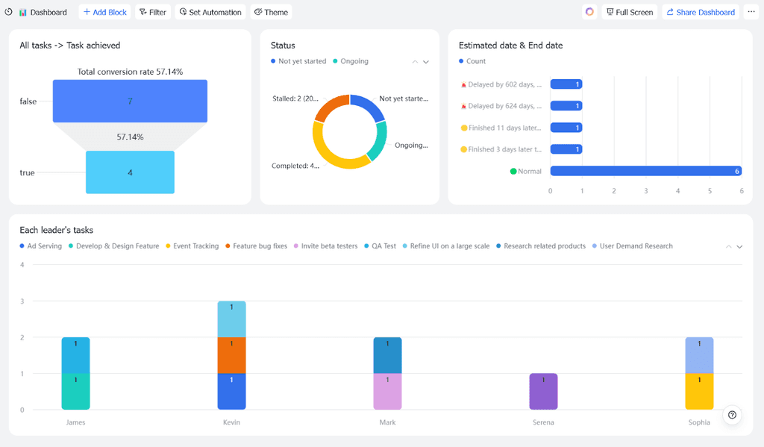Open the Theme settings
Viewport: 764px width, 447px height.
click(271, 12)
